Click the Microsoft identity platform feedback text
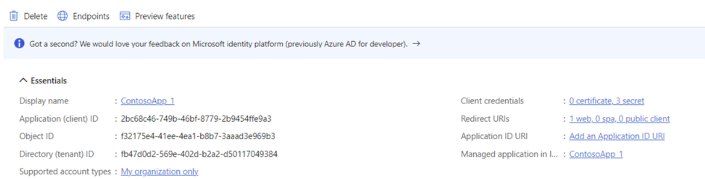Viewport: 705px width, 179px height. pyautogui.click(x=219, y=44)
